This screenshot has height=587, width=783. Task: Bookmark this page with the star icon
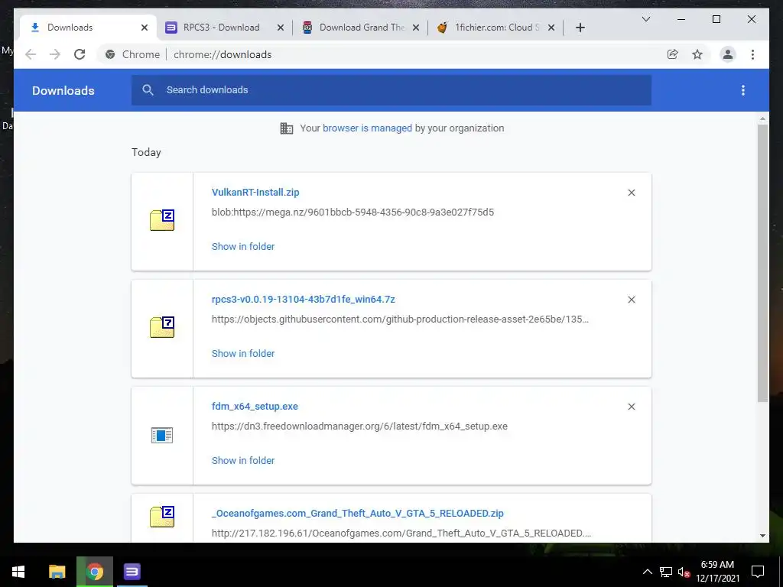click(697, 54)
